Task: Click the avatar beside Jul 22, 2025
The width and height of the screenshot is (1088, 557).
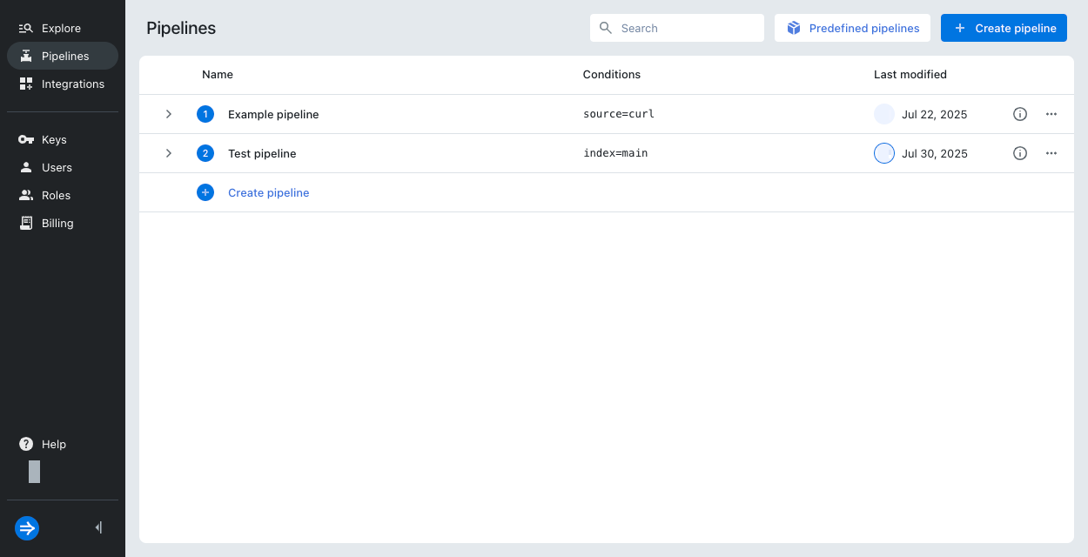Action: coord(884,114)
